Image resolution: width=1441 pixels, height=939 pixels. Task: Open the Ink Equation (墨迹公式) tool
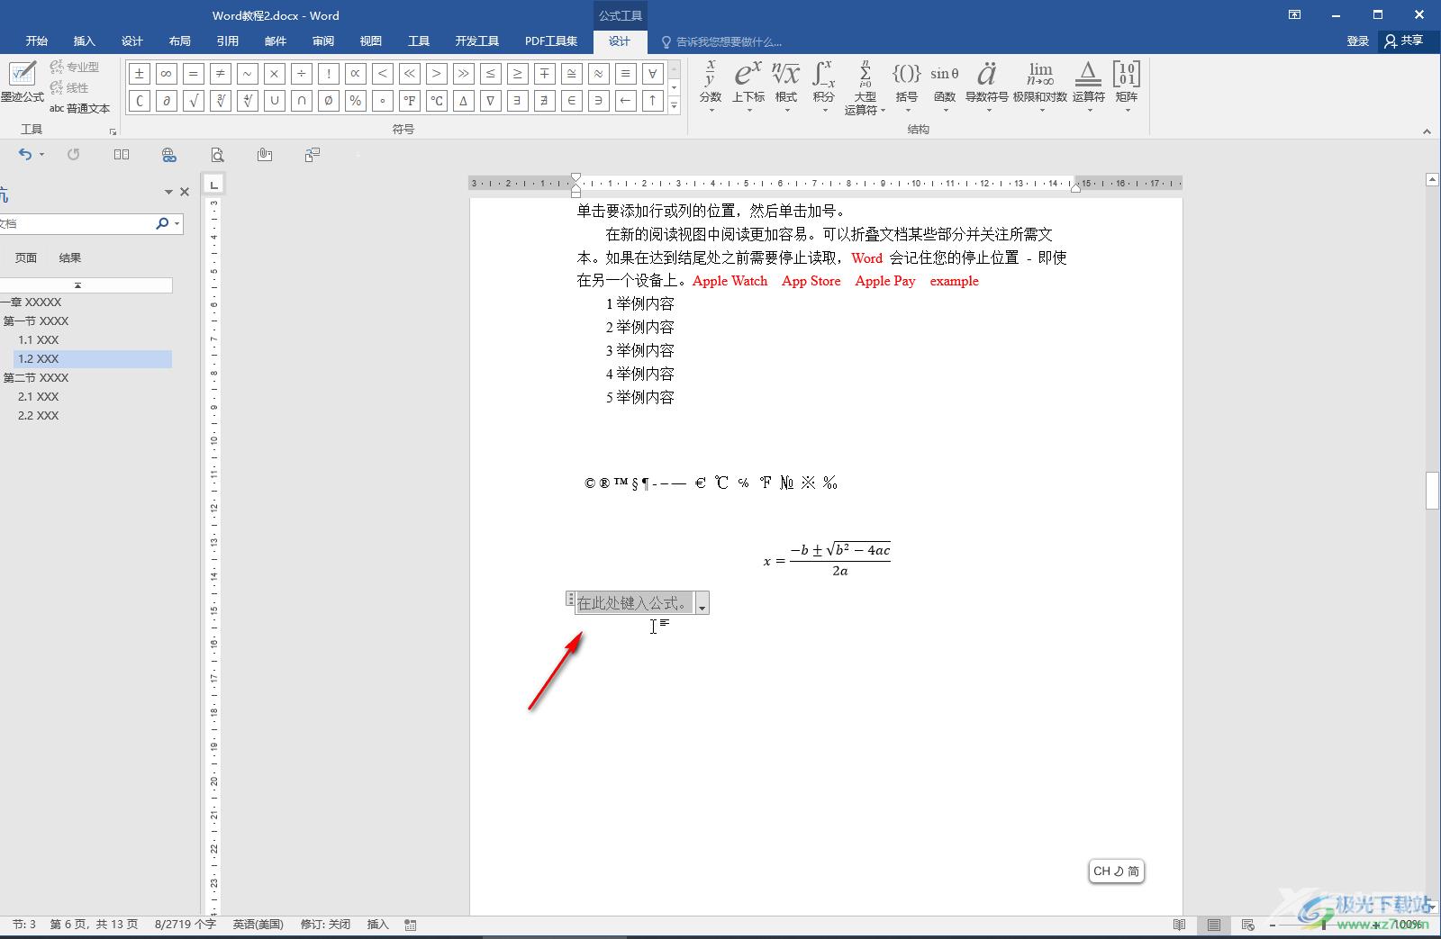[x=22, y=82]
